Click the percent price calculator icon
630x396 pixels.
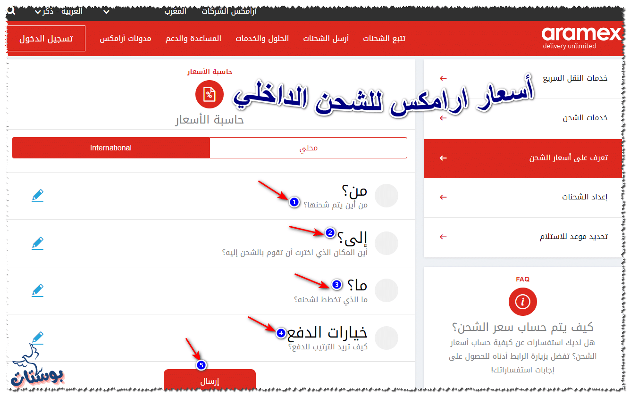(x=209, y=94)
